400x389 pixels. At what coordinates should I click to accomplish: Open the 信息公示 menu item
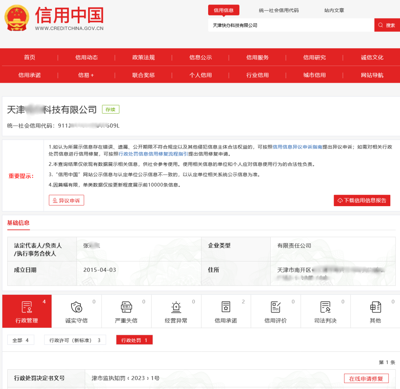click(200, 57)
